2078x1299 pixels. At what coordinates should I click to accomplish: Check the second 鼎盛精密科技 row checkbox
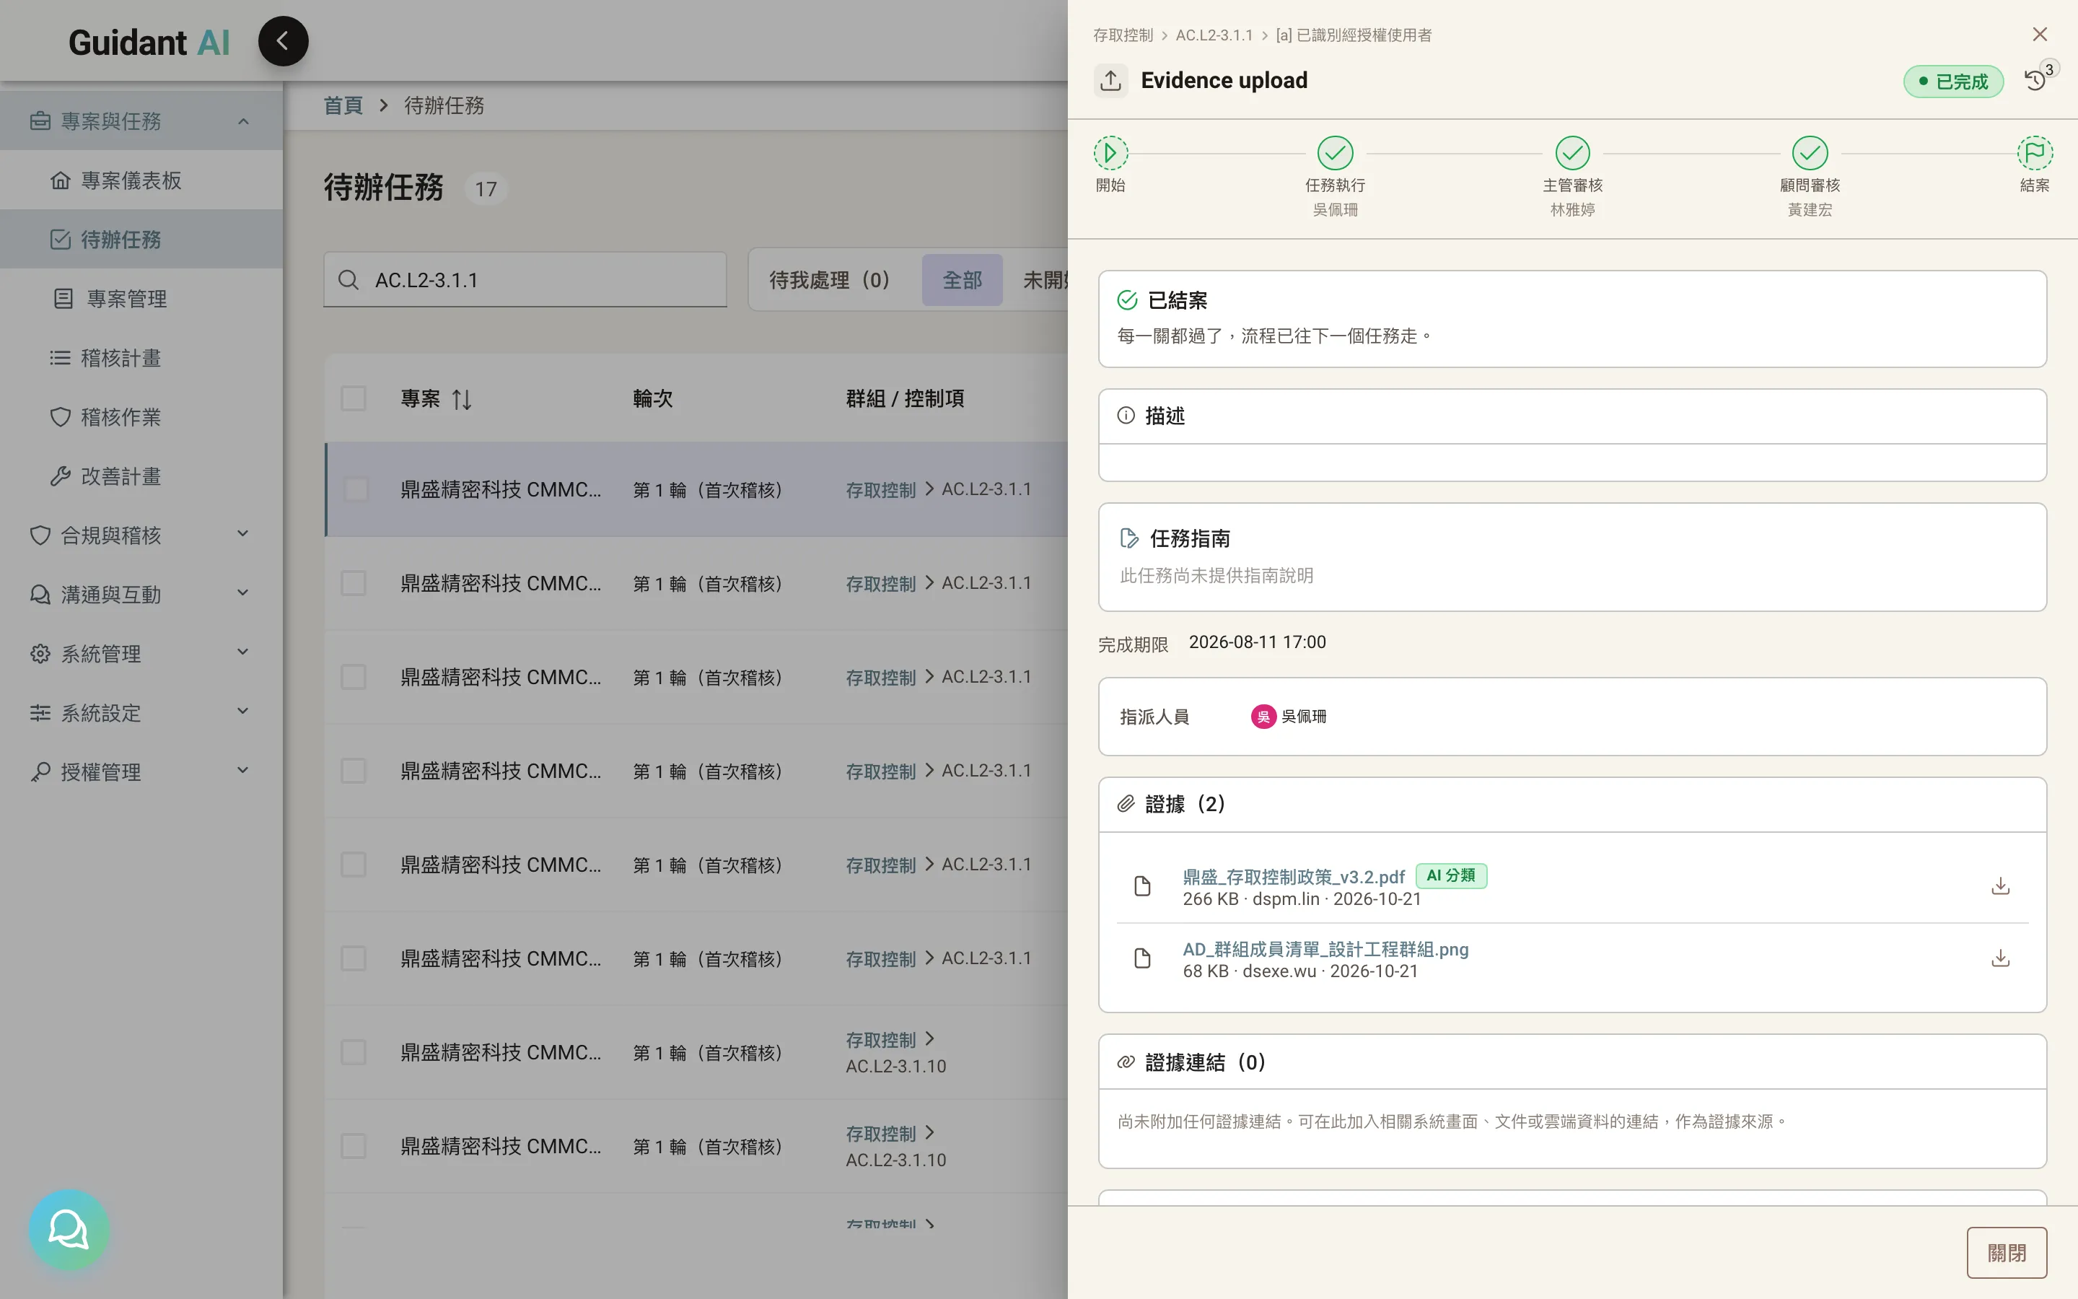coord(353,583)
